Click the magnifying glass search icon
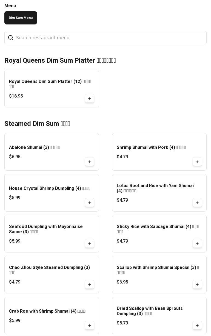The height and width of the screenshot is (336, 211). [11, 38]
